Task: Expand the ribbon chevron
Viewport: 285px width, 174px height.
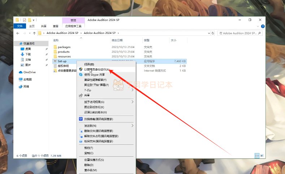Action: click(x=258, y=26)
